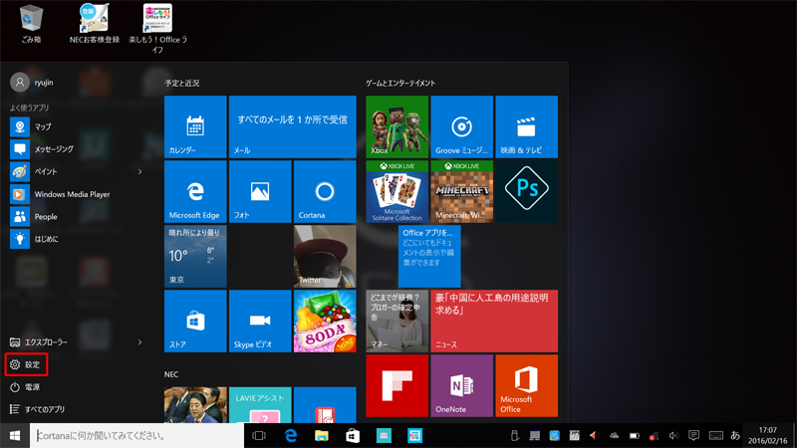Open Photoshop Express (Ps) tile
This screenshot has height=448, width=797.
[527, 191]
